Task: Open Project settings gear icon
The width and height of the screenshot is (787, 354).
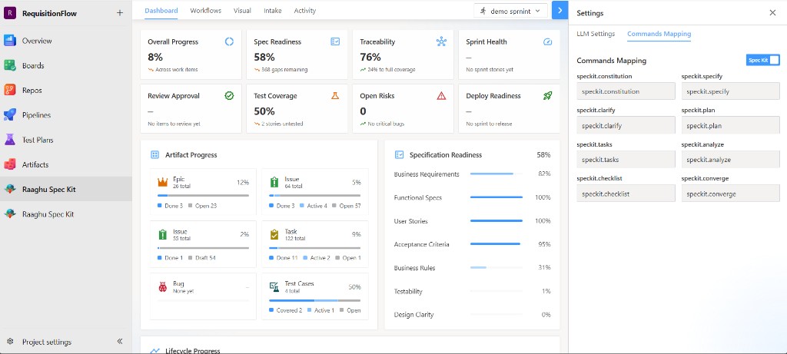Action: click(x=10, y=342)
